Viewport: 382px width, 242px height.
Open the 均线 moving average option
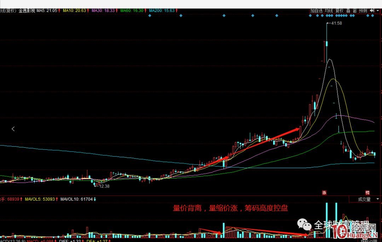tap(329, 11)
